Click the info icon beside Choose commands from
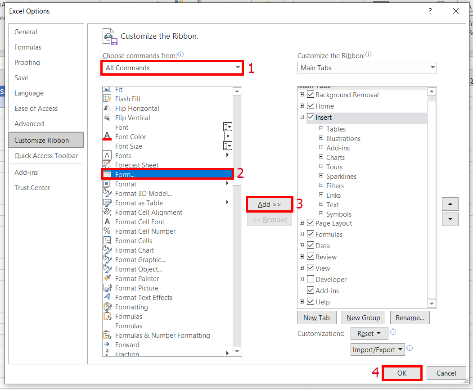 (180, 54)
